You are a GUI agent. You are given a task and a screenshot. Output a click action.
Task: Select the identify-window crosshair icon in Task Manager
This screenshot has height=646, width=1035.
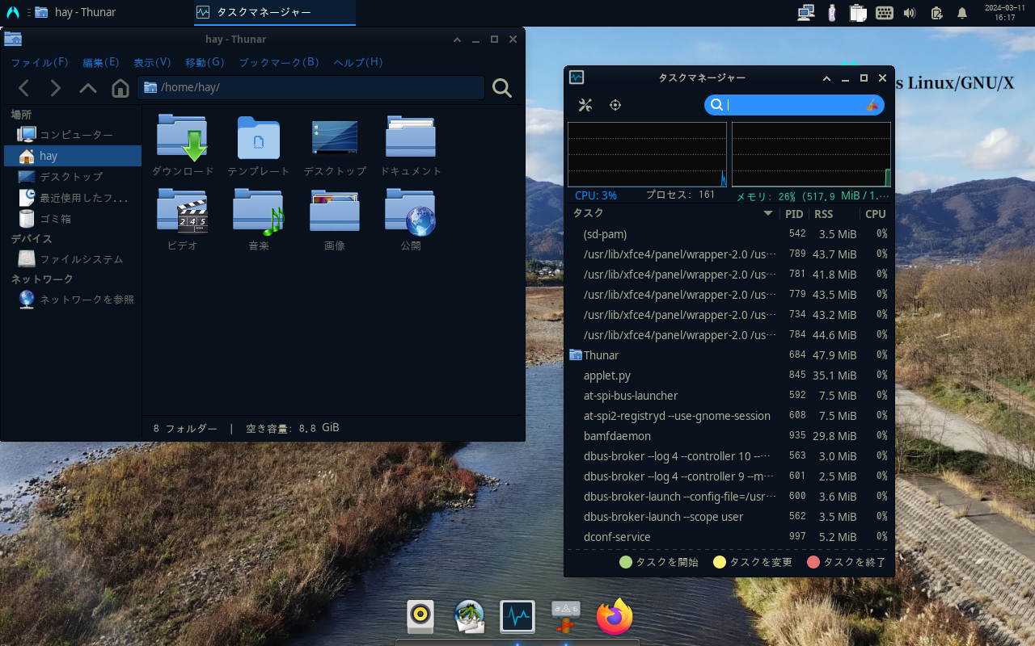615,105
